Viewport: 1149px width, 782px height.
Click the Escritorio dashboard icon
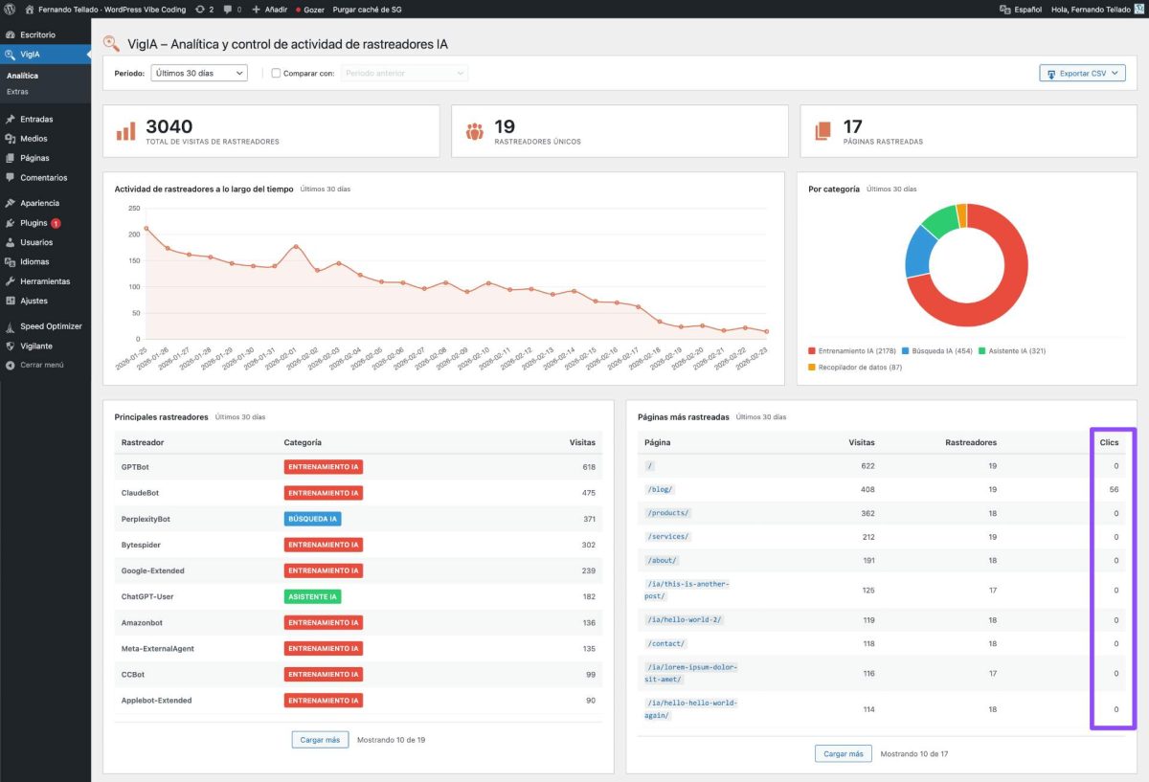coord(11,34)
